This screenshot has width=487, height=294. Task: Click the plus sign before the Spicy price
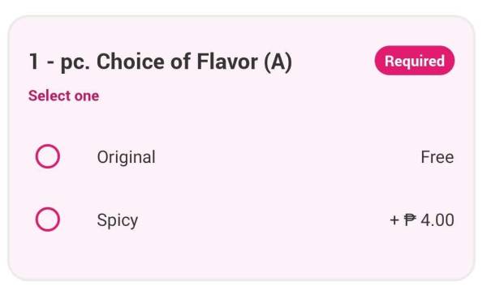[394, 220]
